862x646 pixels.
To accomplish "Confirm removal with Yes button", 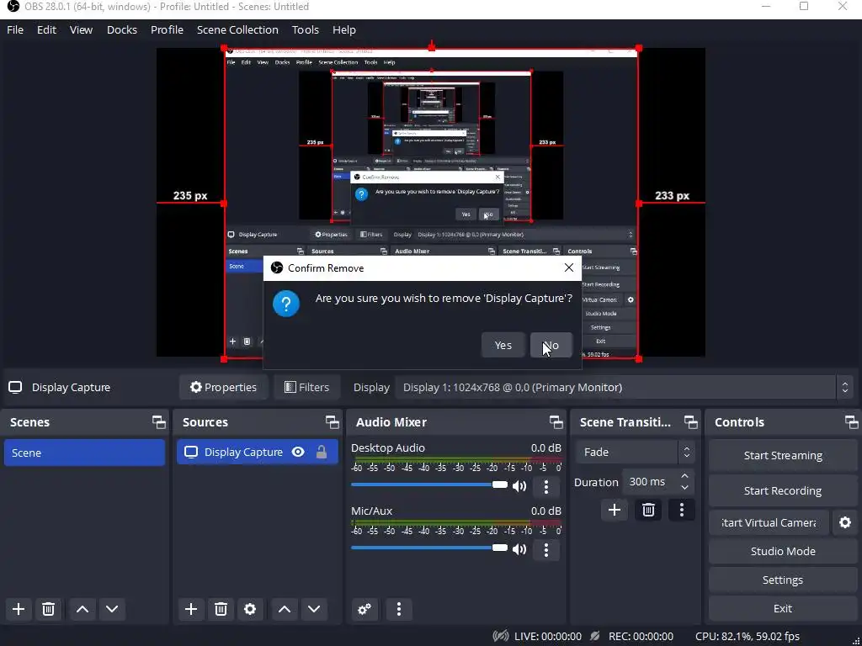I will click(503, 345).
